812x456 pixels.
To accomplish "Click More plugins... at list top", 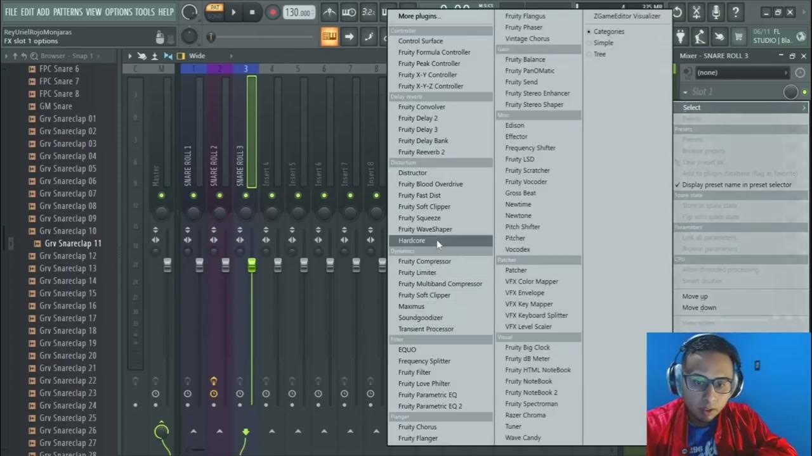I will click(x=419, y=16).
